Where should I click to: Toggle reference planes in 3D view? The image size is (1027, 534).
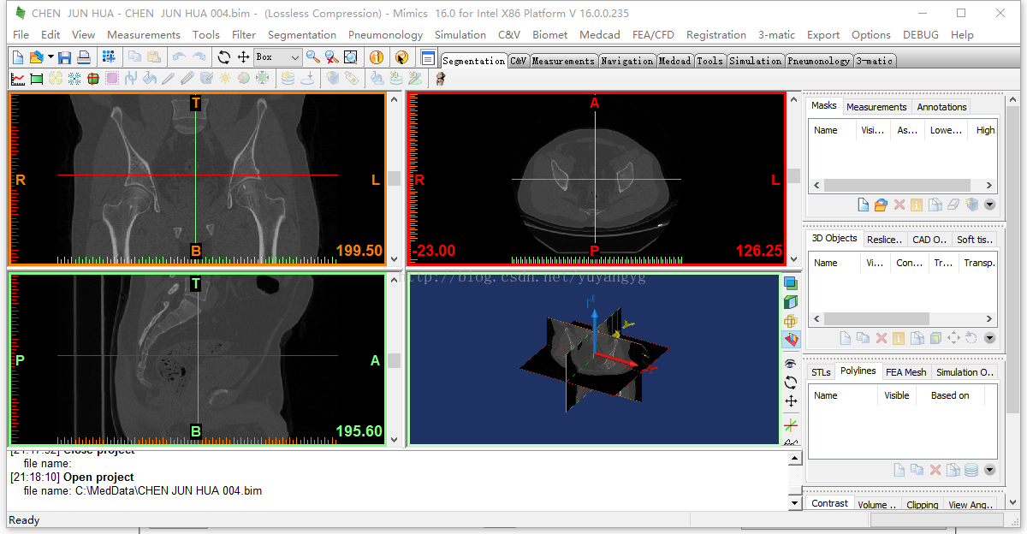tap(791, 340)
